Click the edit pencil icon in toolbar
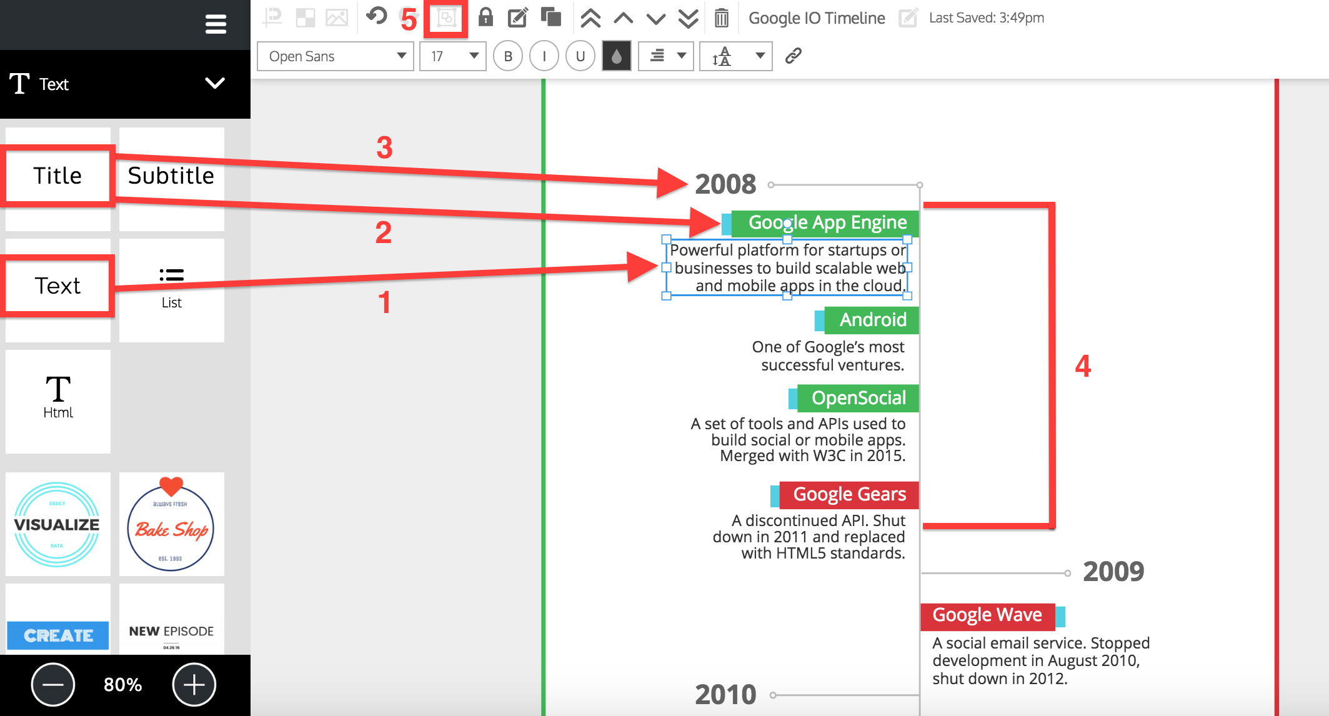 click(518, 17)
